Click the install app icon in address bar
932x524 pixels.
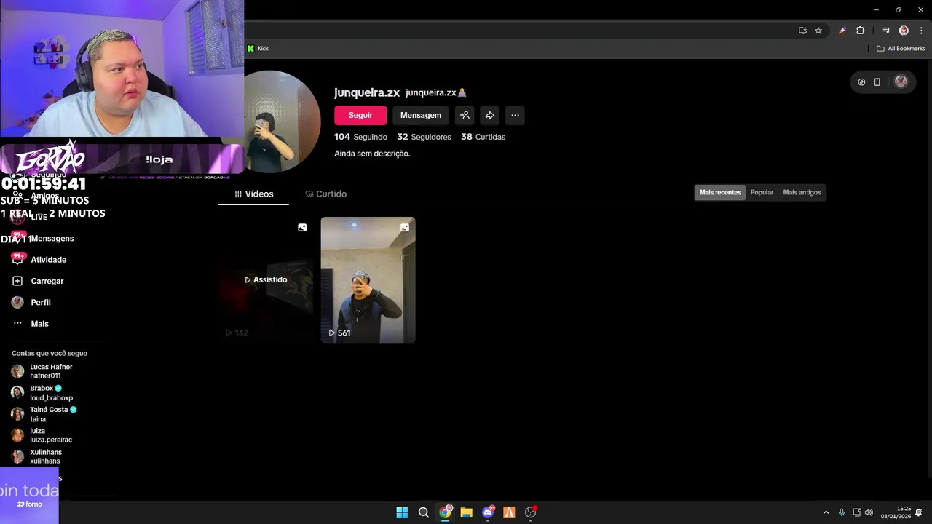tap(802, 31)
